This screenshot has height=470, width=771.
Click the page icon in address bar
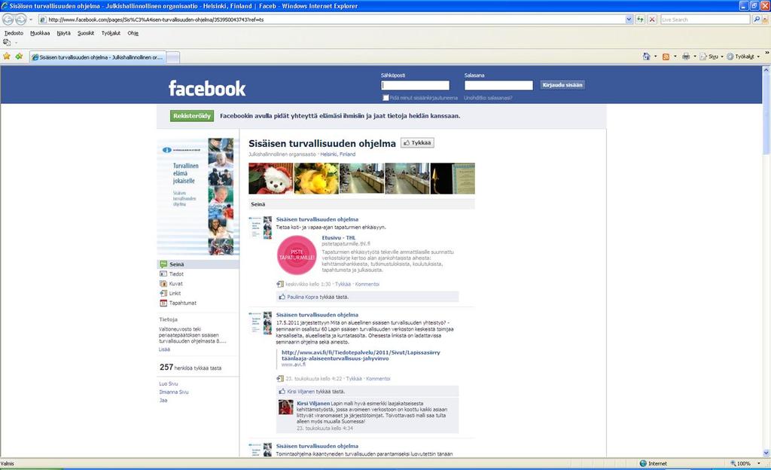click(x=43, y=20)
